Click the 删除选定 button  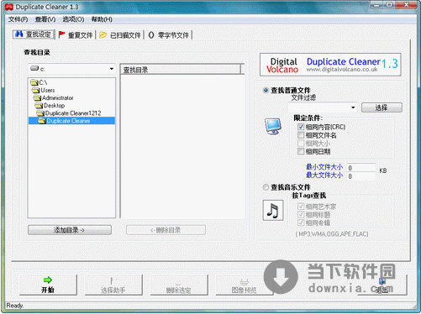[x=179, y=285]
